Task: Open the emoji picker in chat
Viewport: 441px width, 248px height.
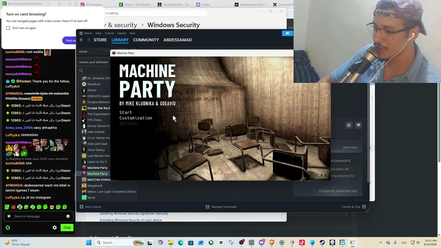Action: [68, 216]
